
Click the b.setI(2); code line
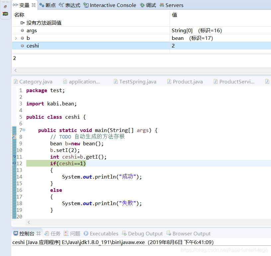(x=65, y=150)
